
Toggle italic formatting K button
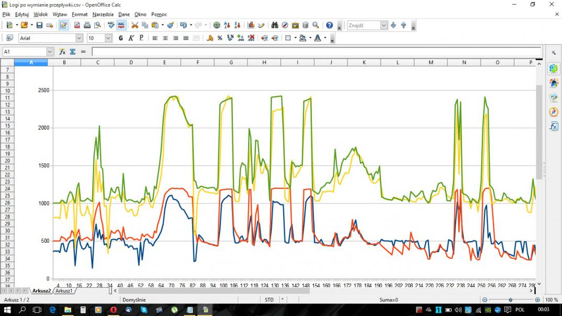tap(131, 38)
